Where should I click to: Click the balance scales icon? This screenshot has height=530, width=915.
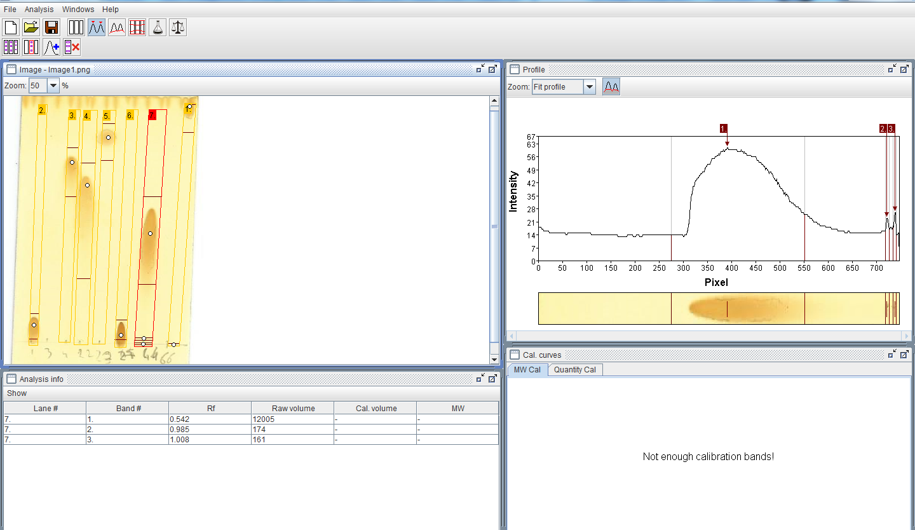point(178,27)
